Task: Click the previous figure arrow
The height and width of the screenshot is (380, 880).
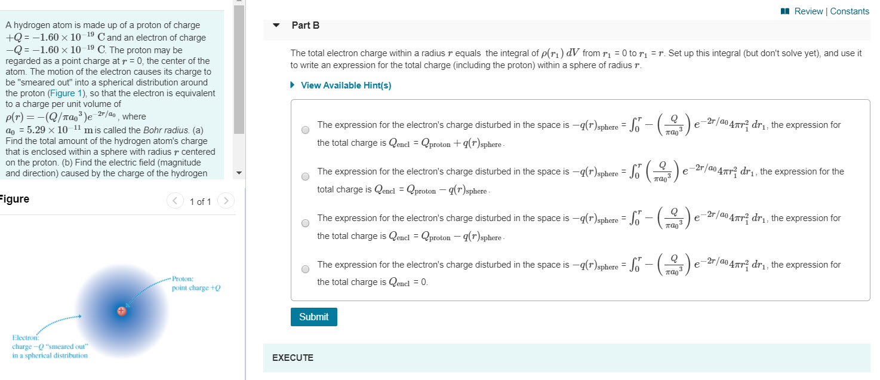Action: click(x=175, y=201)
